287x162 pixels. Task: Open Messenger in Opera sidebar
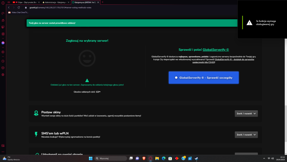coord(3,43)
